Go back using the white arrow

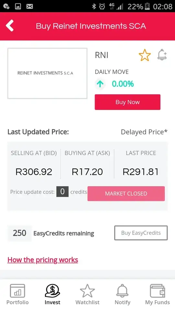(x=10, y=26)
